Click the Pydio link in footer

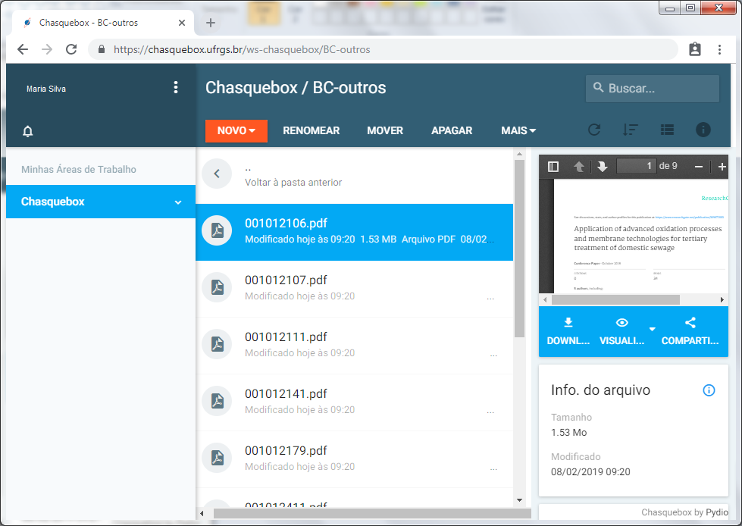coord(717,512)
